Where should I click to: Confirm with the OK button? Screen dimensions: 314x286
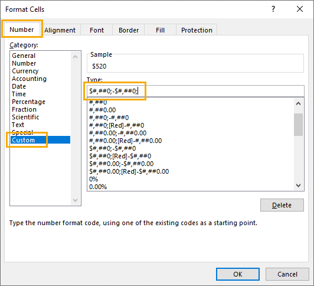click(x=238, y=274)
